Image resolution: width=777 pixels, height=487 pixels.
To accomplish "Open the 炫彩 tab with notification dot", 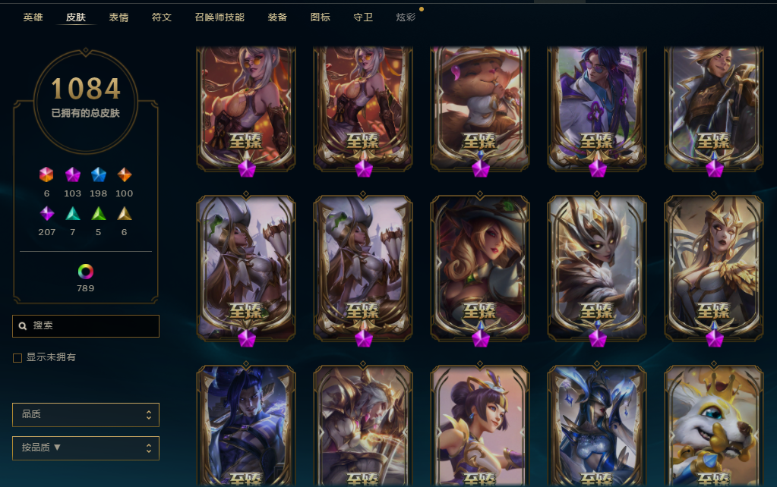I will (x=406, y=17).
